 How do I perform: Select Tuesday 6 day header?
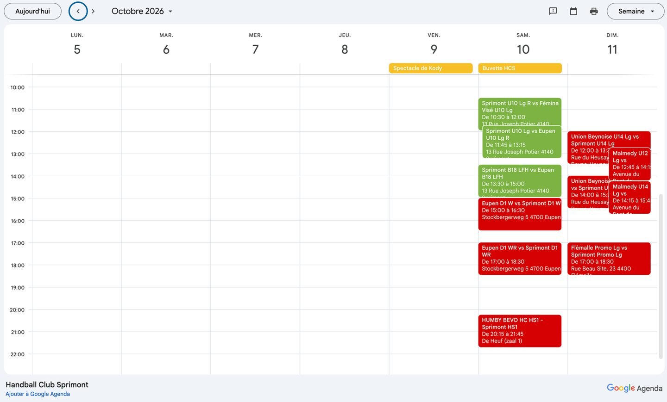click(x=166, y=44)
